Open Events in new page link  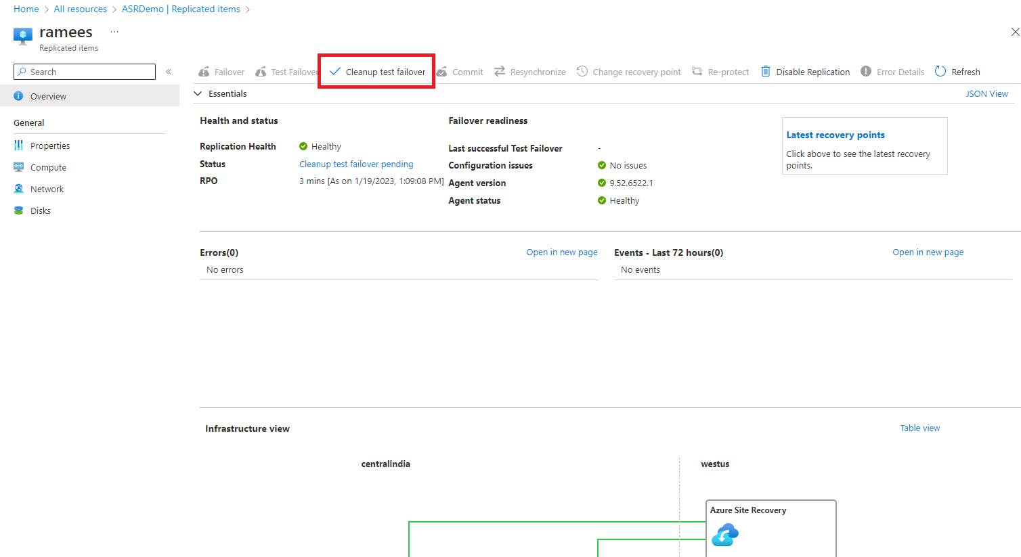tap(928, 252)
